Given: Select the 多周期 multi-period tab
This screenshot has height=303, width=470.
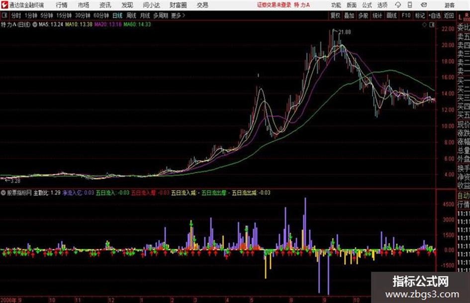Looking at the screenshot, I should [x=161, y=15].
